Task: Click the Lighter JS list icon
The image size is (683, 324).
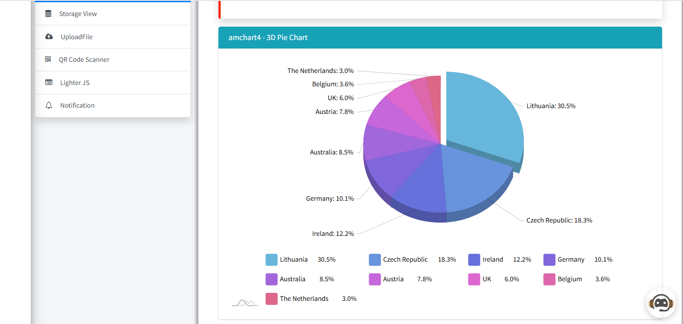Action: [49, 82]
